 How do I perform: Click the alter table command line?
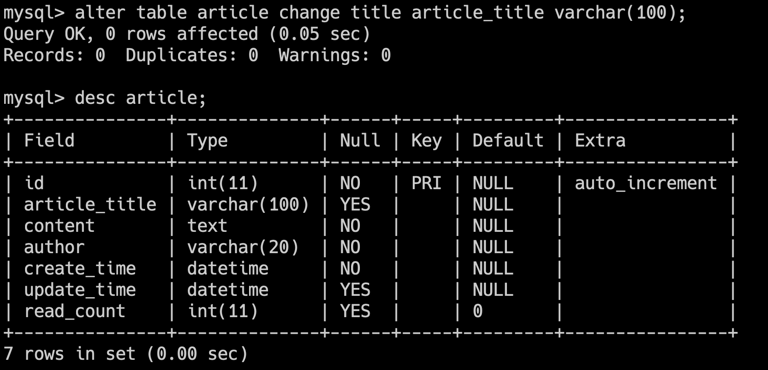[x=344, y=13]
